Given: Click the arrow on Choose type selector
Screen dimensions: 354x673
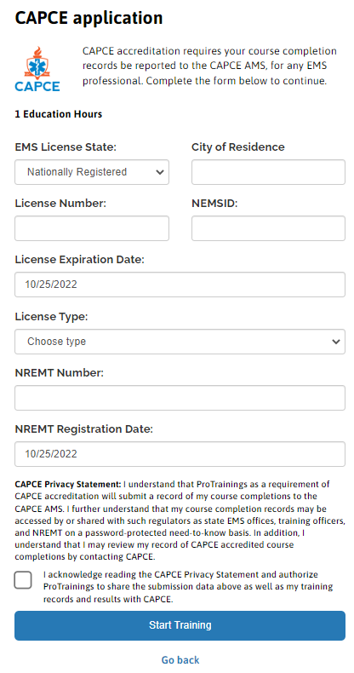Looking at the screenshot, I should [336, 342].
